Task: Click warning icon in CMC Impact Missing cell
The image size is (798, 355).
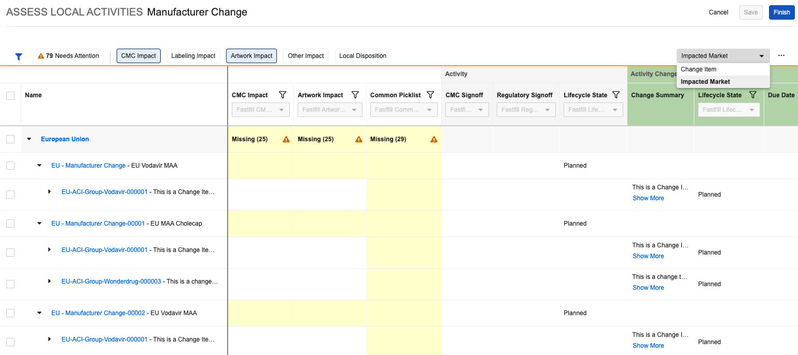Action: point(286,139)
